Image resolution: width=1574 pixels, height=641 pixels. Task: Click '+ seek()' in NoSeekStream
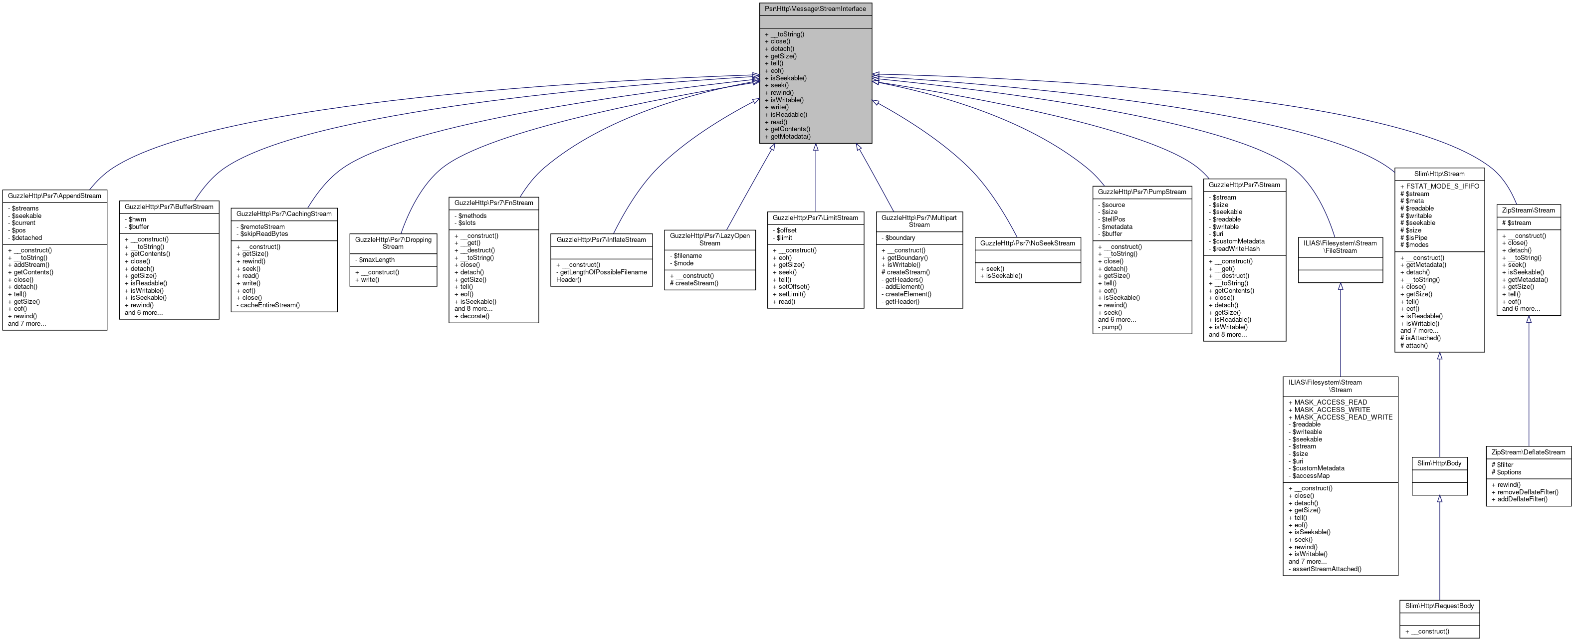coord(992,268)
